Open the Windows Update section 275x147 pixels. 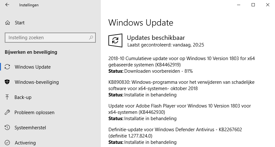[x=33, y=67]
